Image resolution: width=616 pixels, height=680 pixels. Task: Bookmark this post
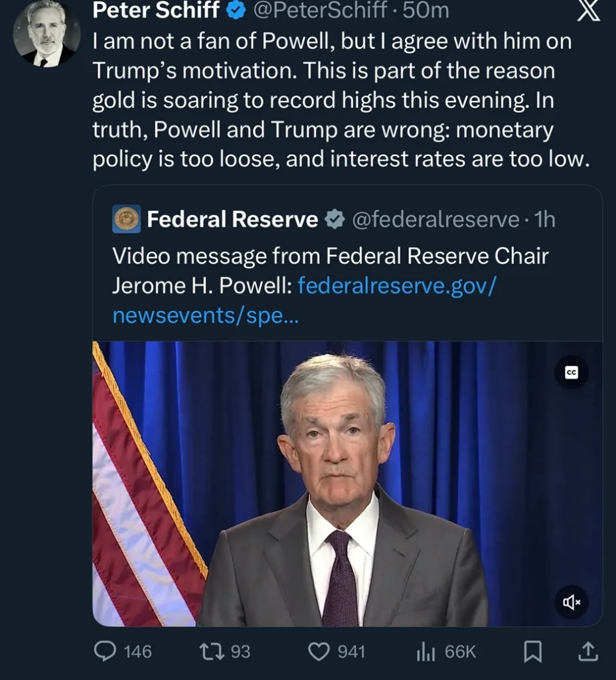(x=532, y=652)
